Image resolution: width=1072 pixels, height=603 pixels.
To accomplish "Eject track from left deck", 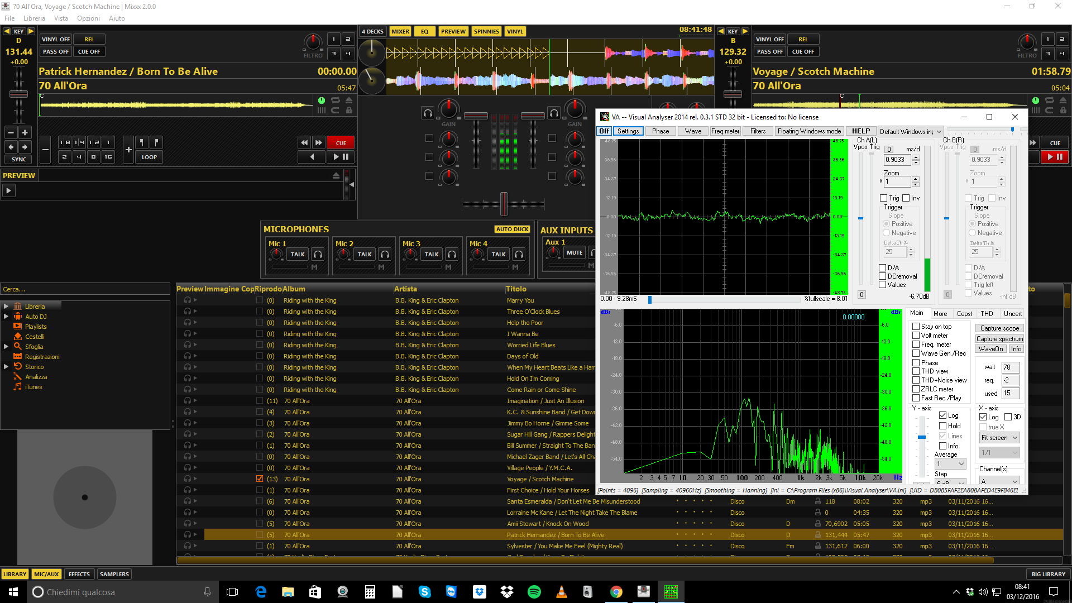I will [x=349, y=100].
